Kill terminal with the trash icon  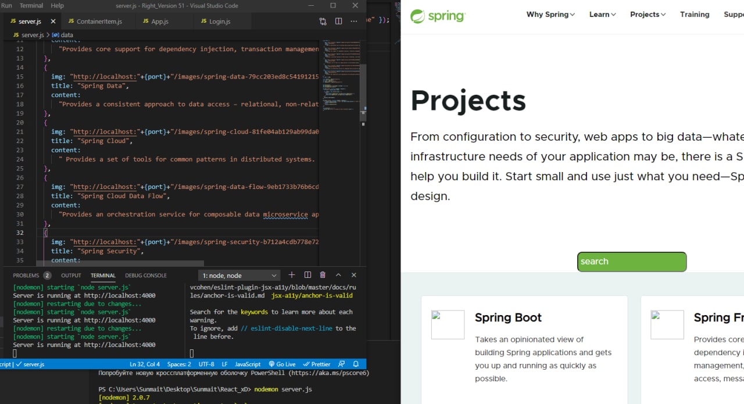click(323, 275)
